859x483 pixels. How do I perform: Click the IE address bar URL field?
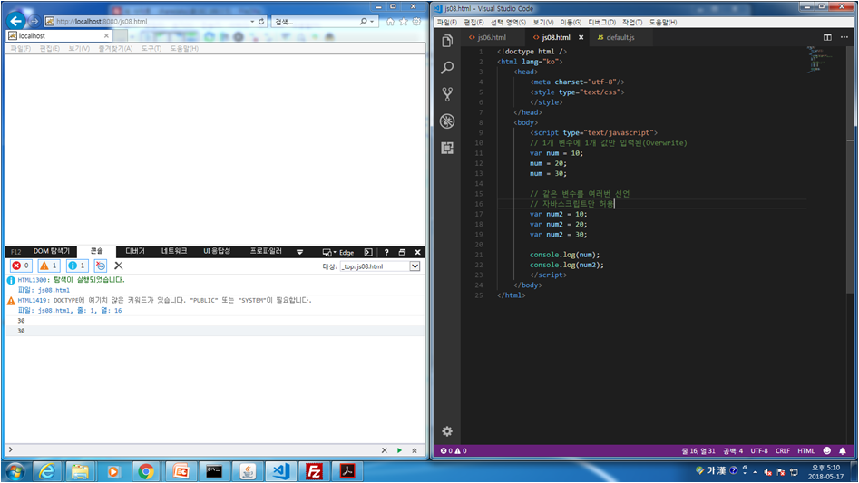(x=148, y=22)
